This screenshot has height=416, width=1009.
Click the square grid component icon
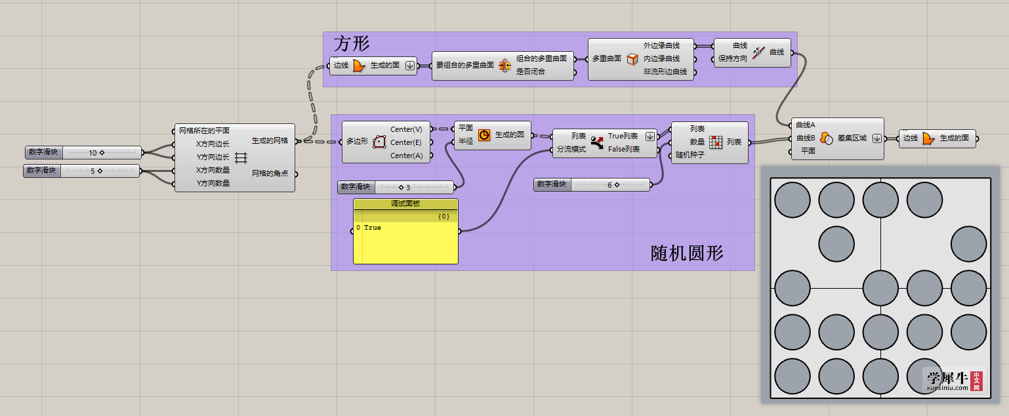click(241, 157)
